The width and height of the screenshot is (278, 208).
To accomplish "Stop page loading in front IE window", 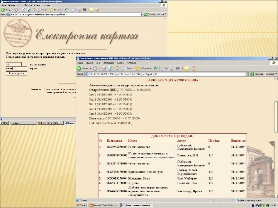I will coord(104,69).
